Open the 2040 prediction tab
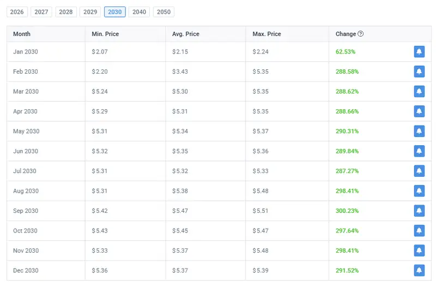The height and width of the screenshot is (286, 436). click(x=140, y=12)
